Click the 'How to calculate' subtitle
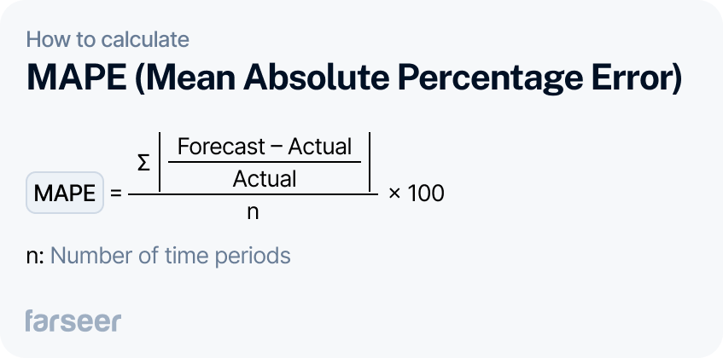723x358 pixels. pos(108,39)
